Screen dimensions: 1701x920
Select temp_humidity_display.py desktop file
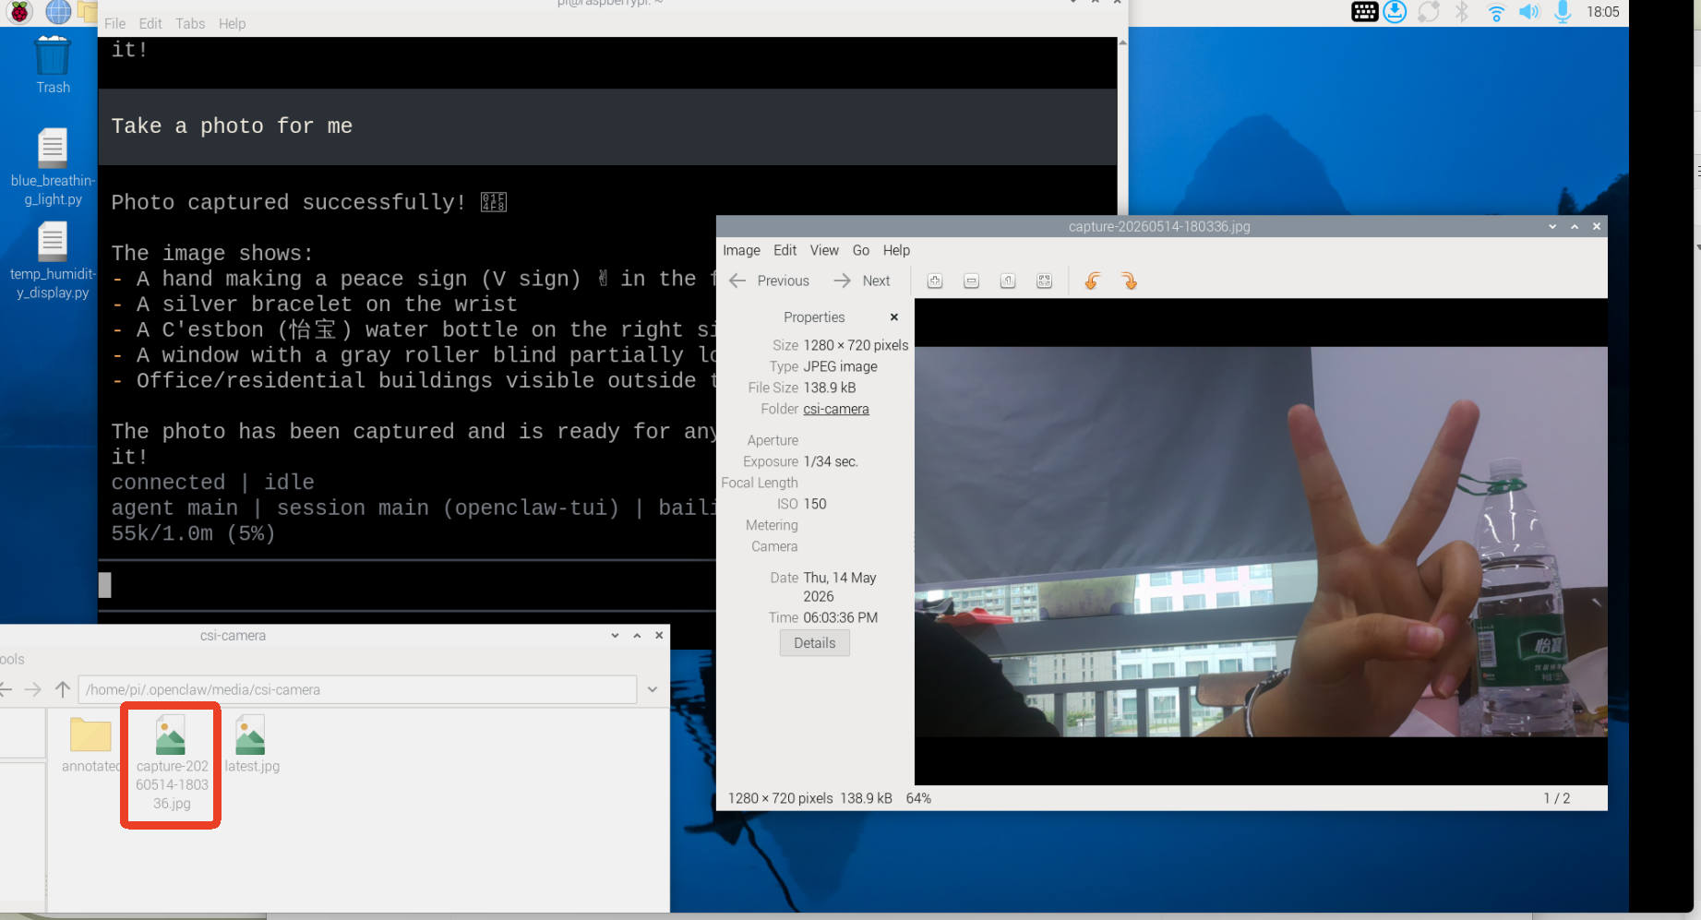53,262
